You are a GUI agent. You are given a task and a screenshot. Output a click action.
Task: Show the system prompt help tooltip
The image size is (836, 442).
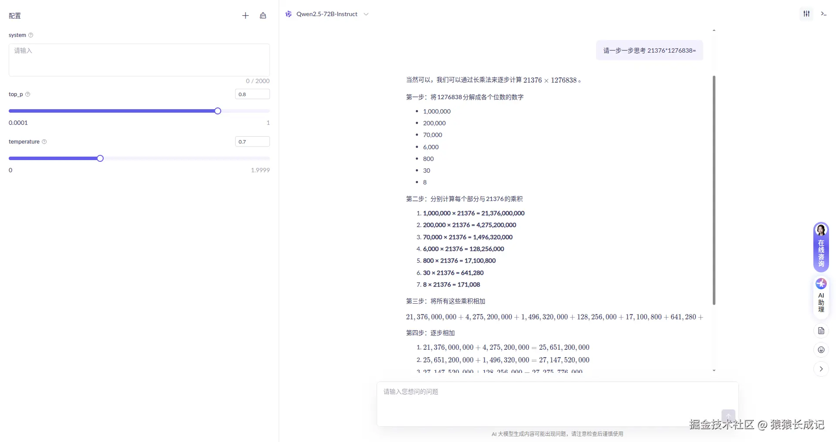pyautogui.click(x=31, y=35)
